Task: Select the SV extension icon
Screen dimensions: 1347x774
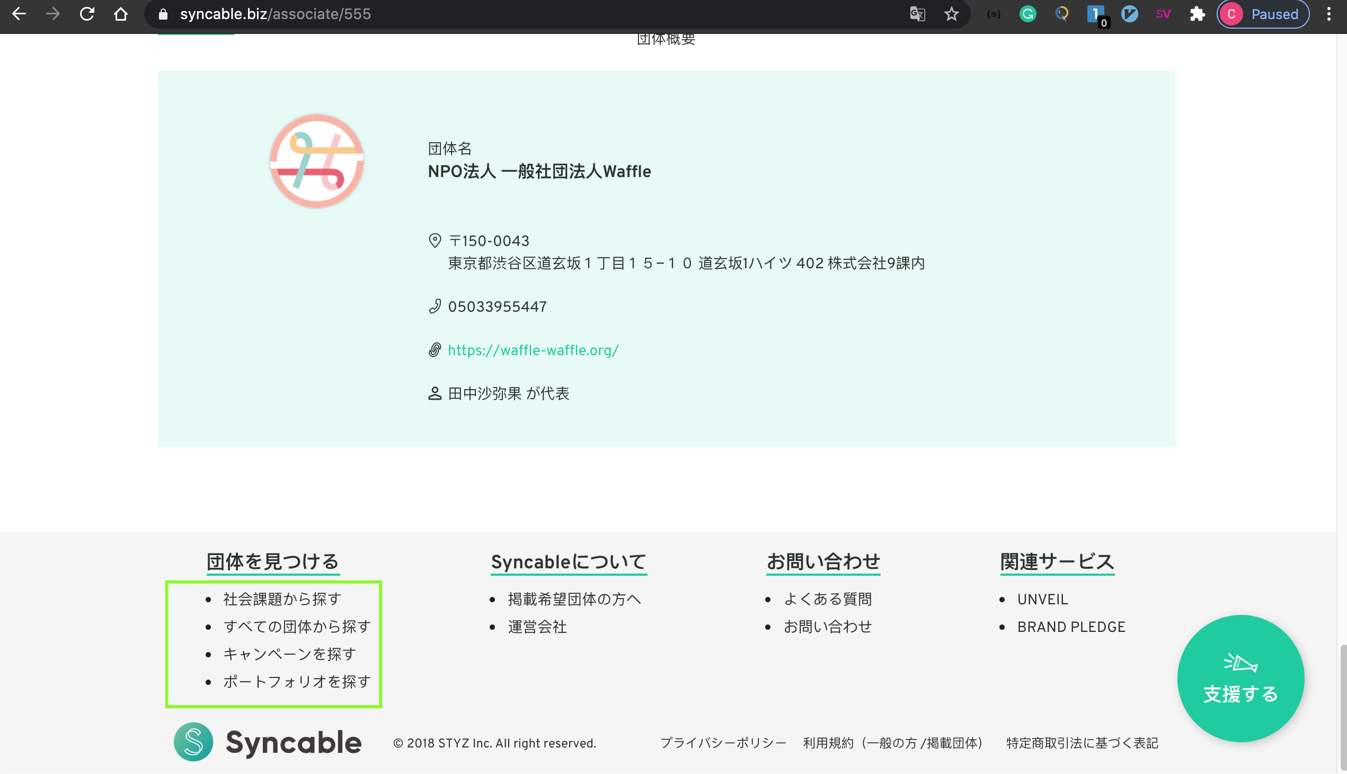Action: (x=1164, y=14)
